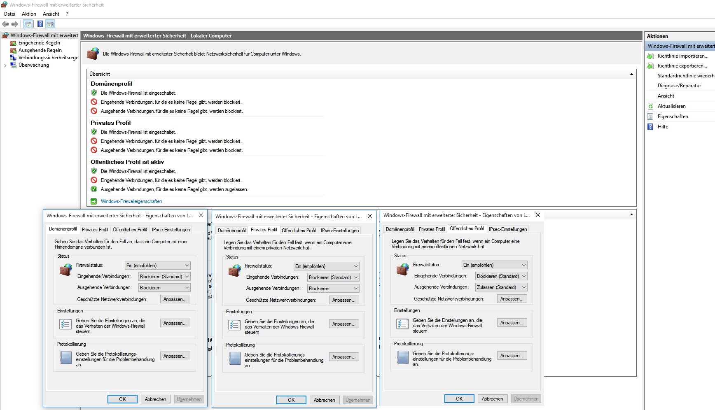Toggle the console tree pane toolbar icon
715x410 pixels.
click(x=28, y=24)
